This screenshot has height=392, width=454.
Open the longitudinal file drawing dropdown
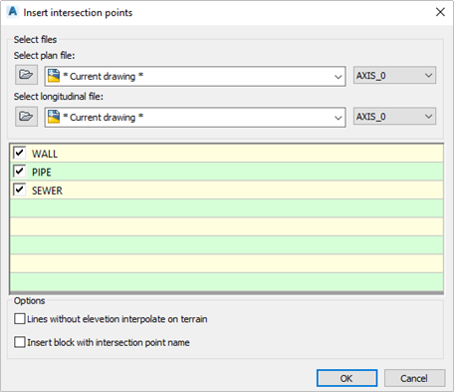pos(338,118)
